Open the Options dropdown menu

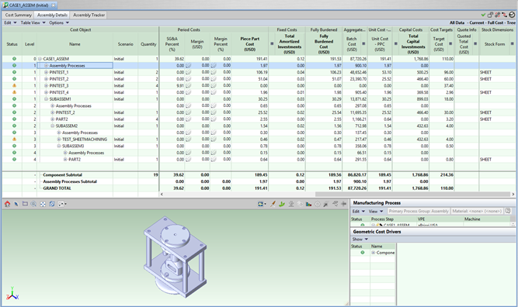click(x=59, y=22)
